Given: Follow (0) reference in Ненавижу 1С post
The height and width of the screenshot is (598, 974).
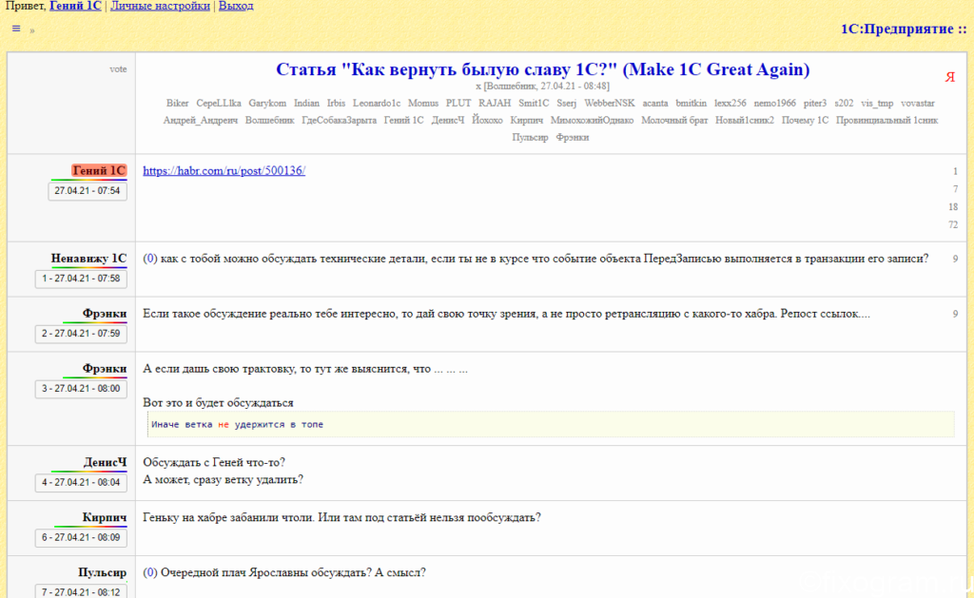Looking at the screenshot, I should [149, 259].
